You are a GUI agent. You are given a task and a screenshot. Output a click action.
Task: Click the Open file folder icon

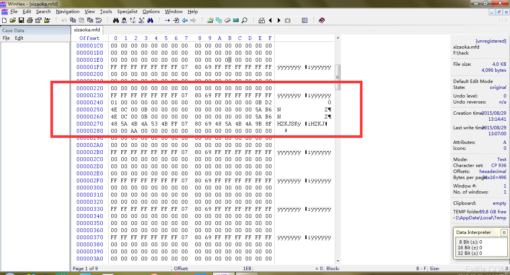coord(13,20)
